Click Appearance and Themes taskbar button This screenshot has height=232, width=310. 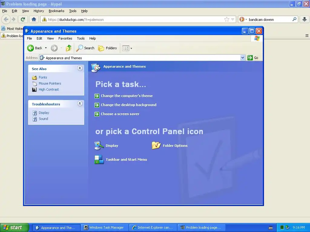click(x=56, y=228)
